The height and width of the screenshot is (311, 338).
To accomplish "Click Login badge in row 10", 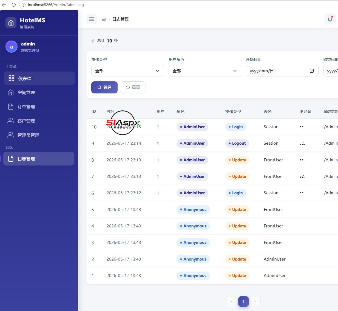I will pyautogui.click(x=236, y=127).
